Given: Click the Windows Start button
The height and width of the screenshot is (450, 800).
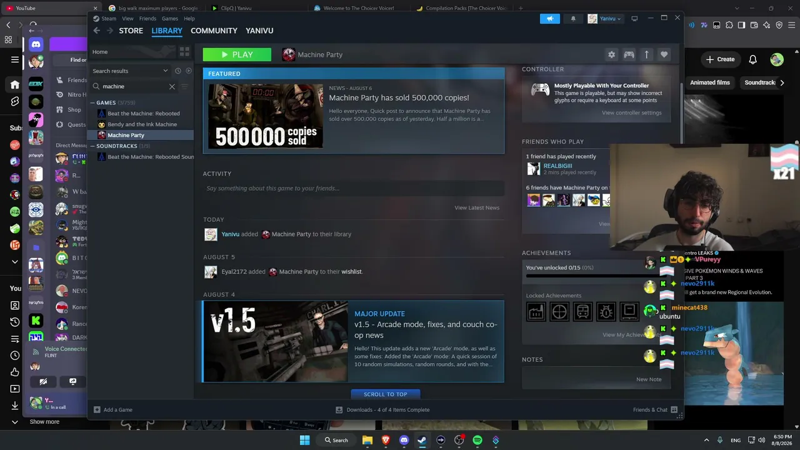Looking at the screenshot, I should (x=304, y=440).
